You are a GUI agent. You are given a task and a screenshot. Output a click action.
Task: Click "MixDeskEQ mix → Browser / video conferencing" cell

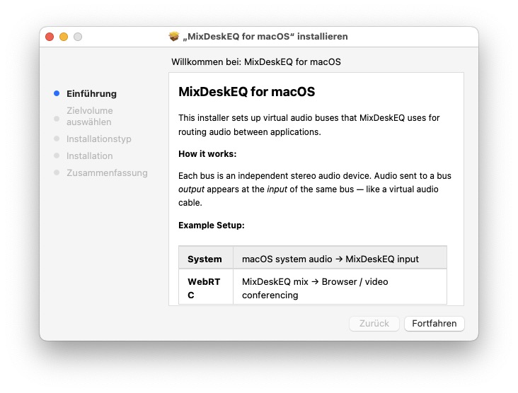pyautogui.click(x=340, y=287)
